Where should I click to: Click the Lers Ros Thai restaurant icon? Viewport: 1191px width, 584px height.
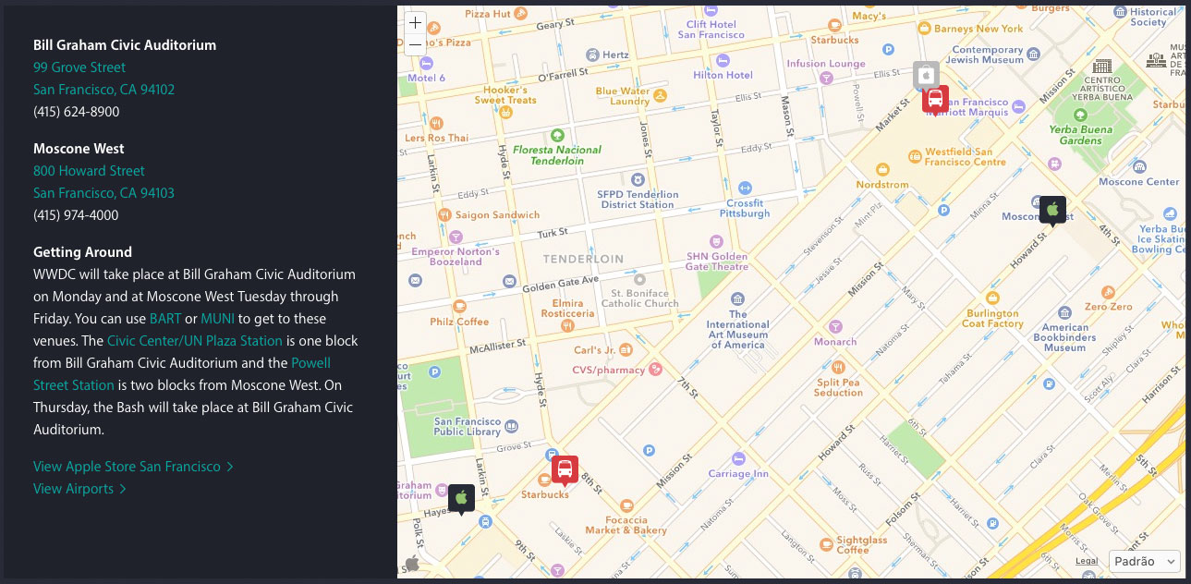tap(437, 124)
